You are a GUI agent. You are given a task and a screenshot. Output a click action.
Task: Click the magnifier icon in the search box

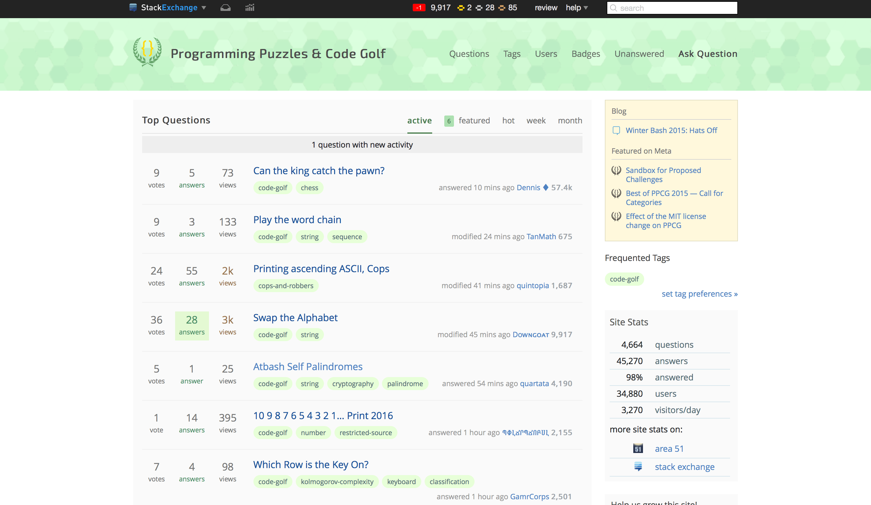(614, 8)
